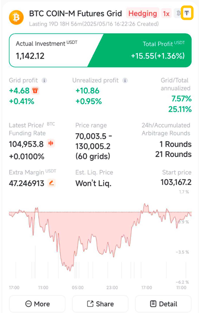The height and width of the screenshot is (313, 199).
Task: Click the Hedging mode badge
Action: [143, 13]
